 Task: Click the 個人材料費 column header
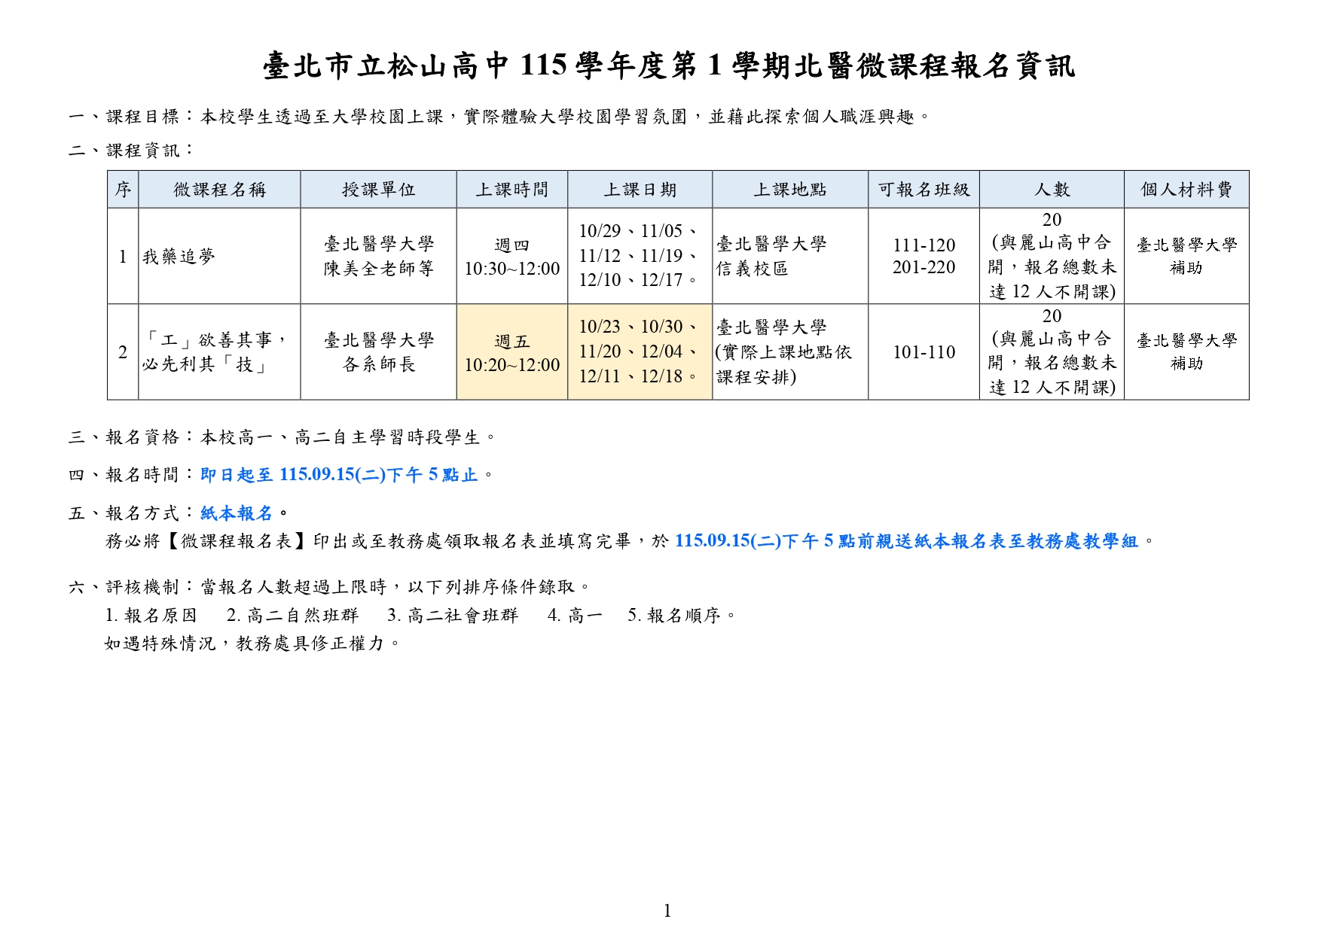point(1186,190)
